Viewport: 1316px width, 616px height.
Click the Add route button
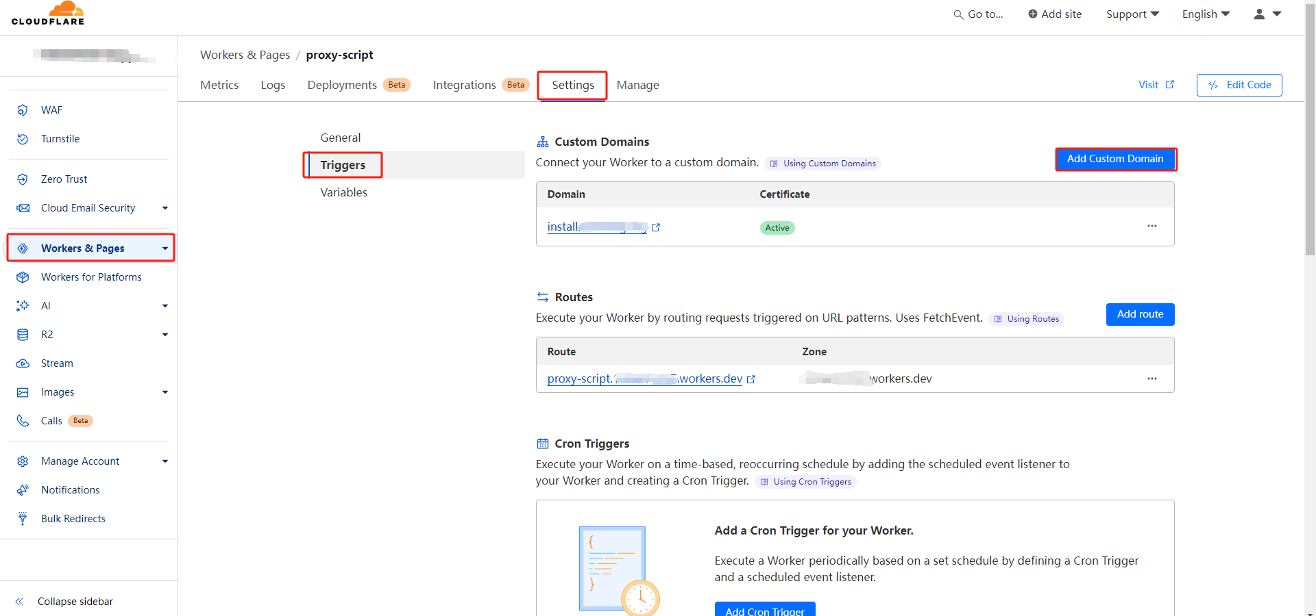pos(1140,314)
